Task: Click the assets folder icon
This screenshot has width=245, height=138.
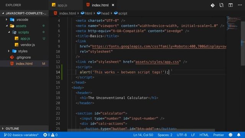Action: tap(12, 26)
